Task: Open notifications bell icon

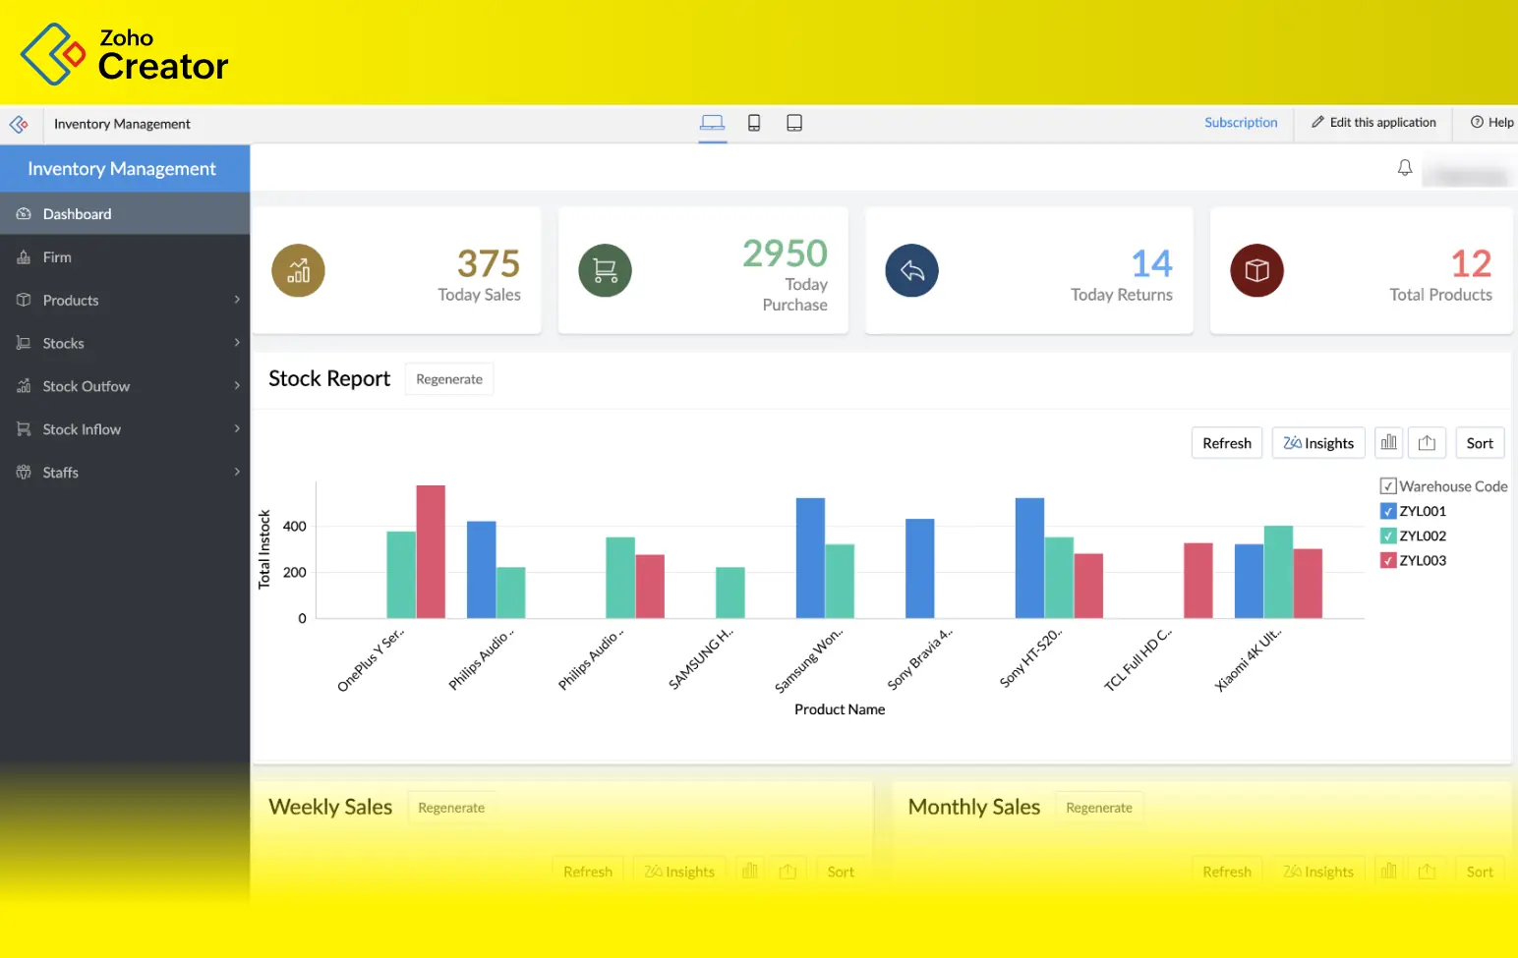Action: tap(1405, 168)
